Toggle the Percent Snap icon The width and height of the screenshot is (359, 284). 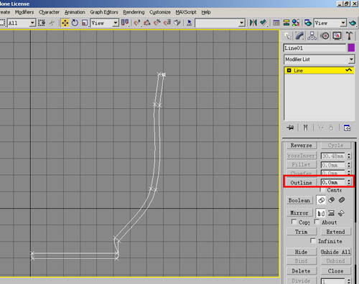click(x=157, y=23)
